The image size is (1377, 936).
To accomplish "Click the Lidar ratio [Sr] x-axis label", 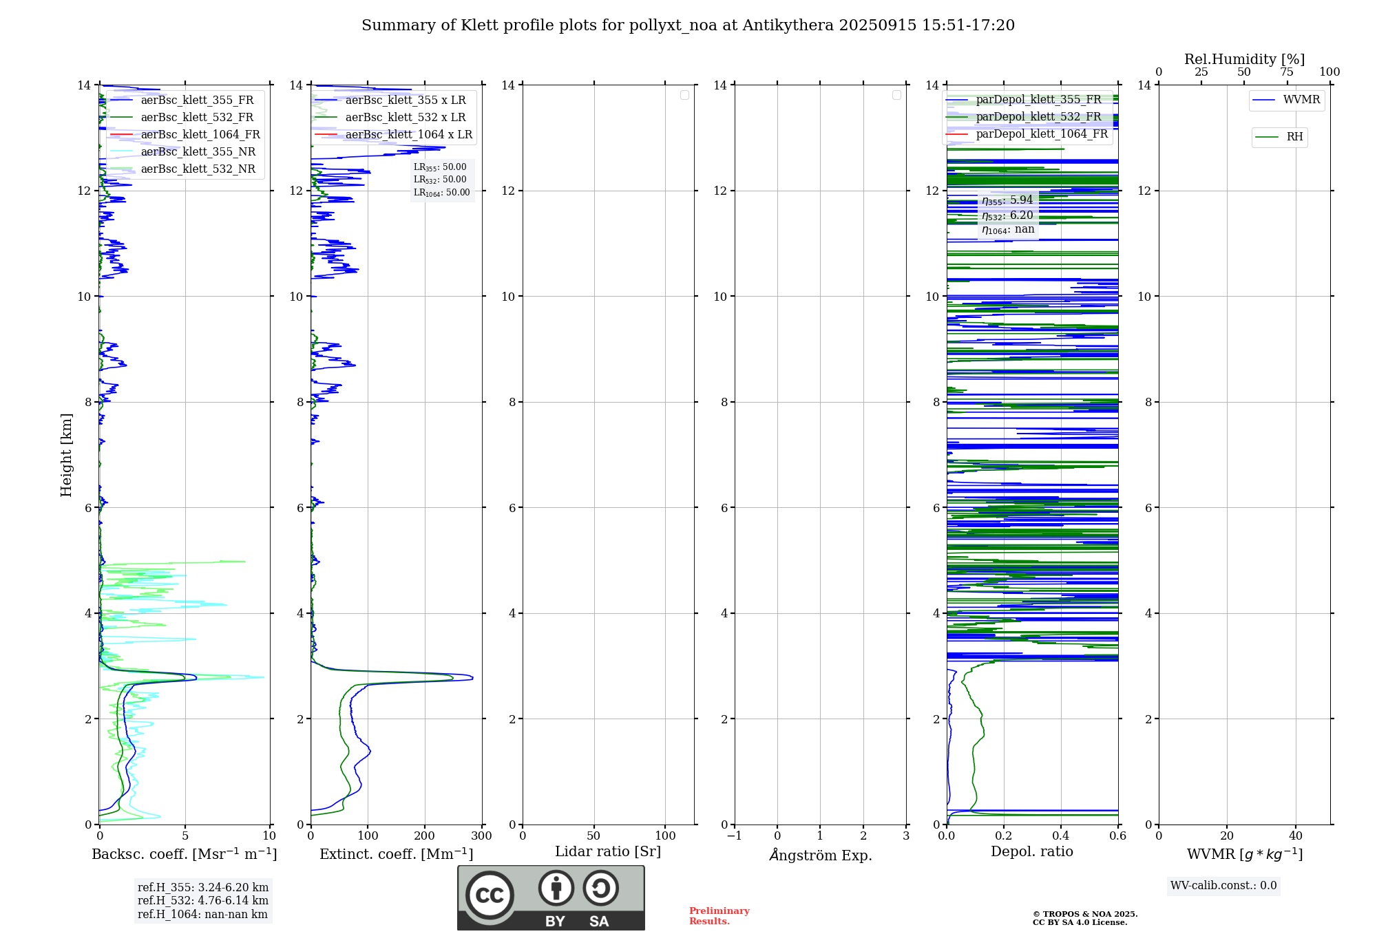I will tap(608, 852).
